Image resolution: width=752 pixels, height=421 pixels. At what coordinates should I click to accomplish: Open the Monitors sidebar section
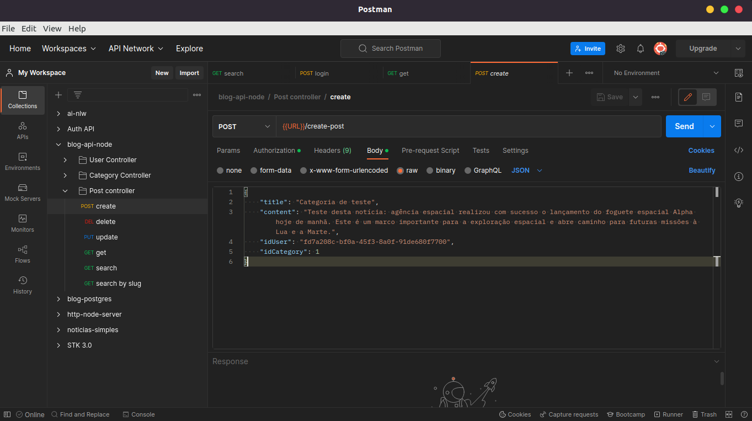click(23, 223)
